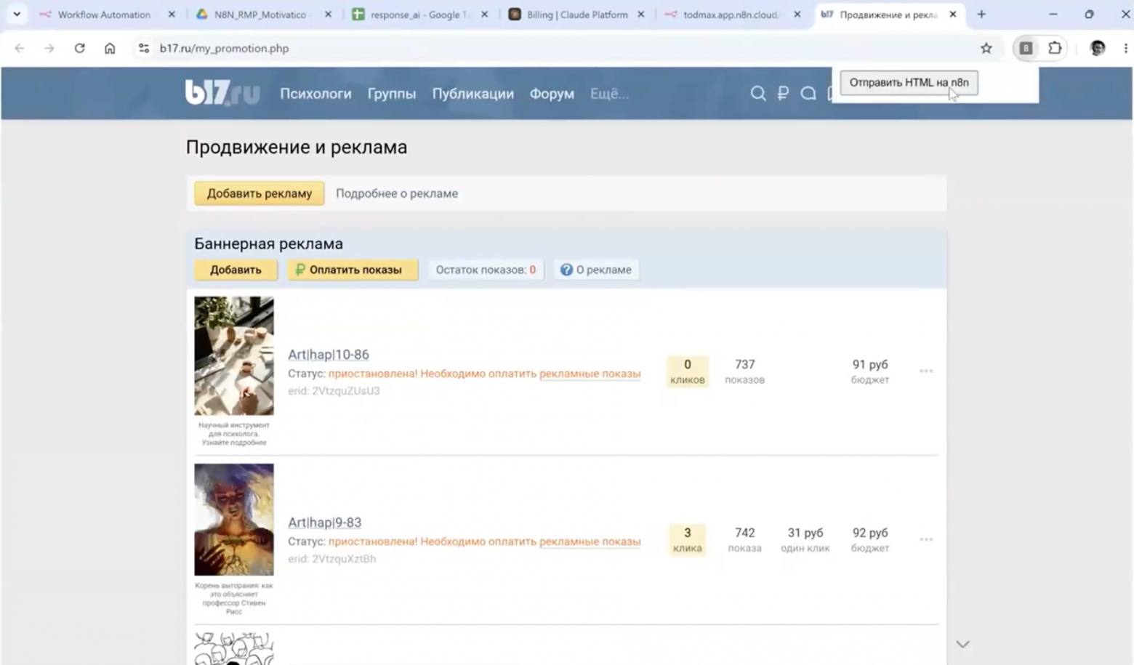Bookmark this page with the star icon
This screenshot has width=1134, height=665.
[x=986, y=48]
